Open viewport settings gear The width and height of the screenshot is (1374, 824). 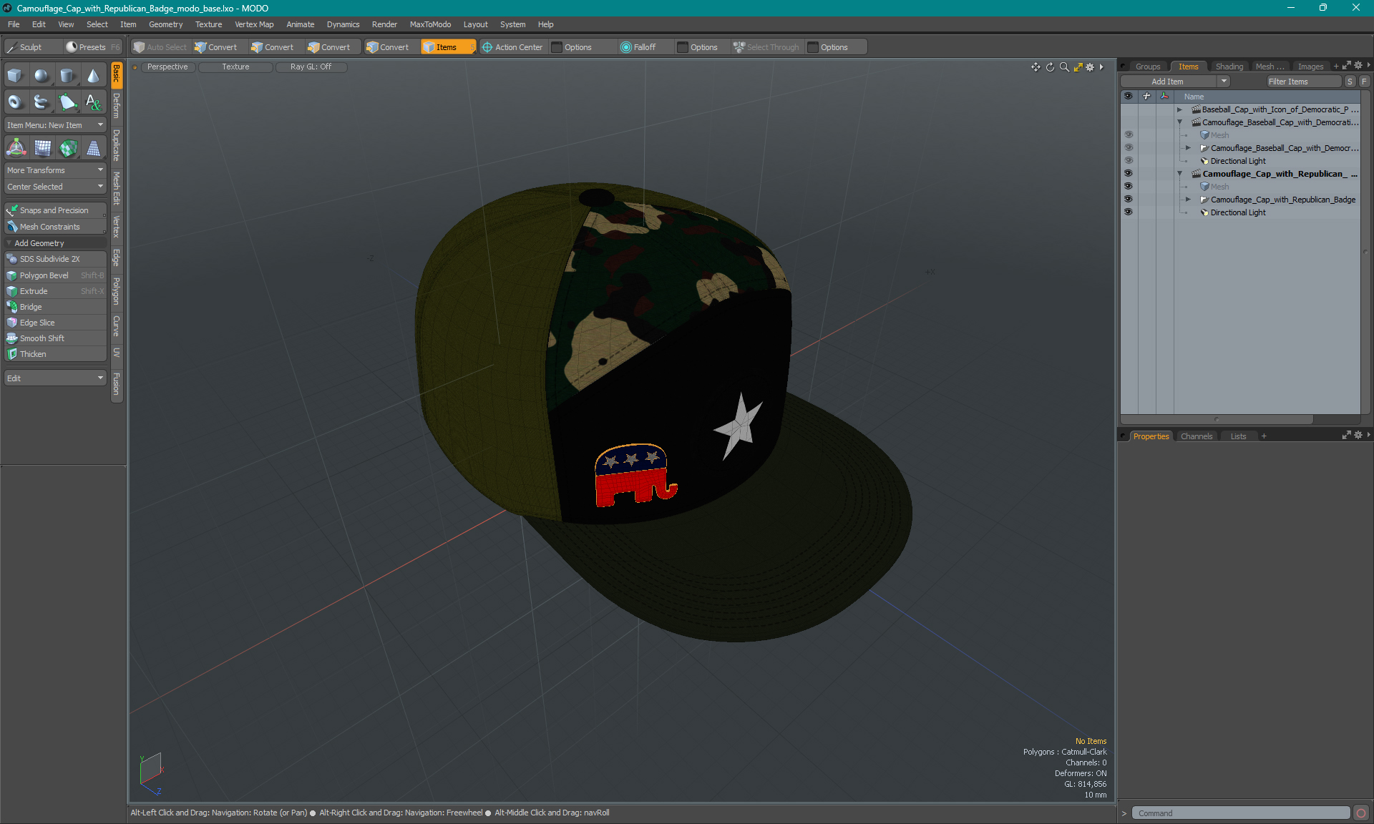point(1090,67)
